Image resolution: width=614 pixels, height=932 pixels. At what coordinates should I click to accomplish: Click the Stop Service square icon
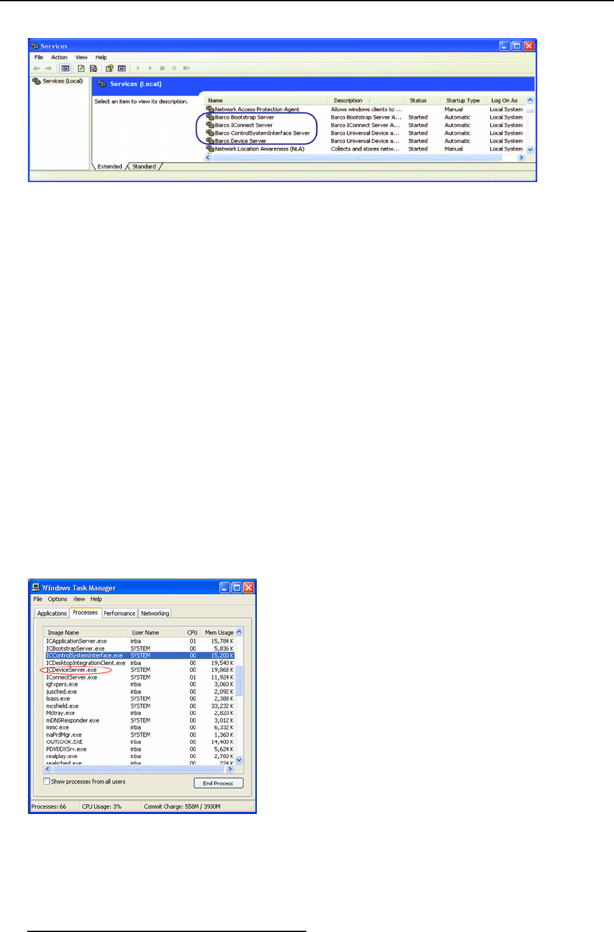coord(162,69)
